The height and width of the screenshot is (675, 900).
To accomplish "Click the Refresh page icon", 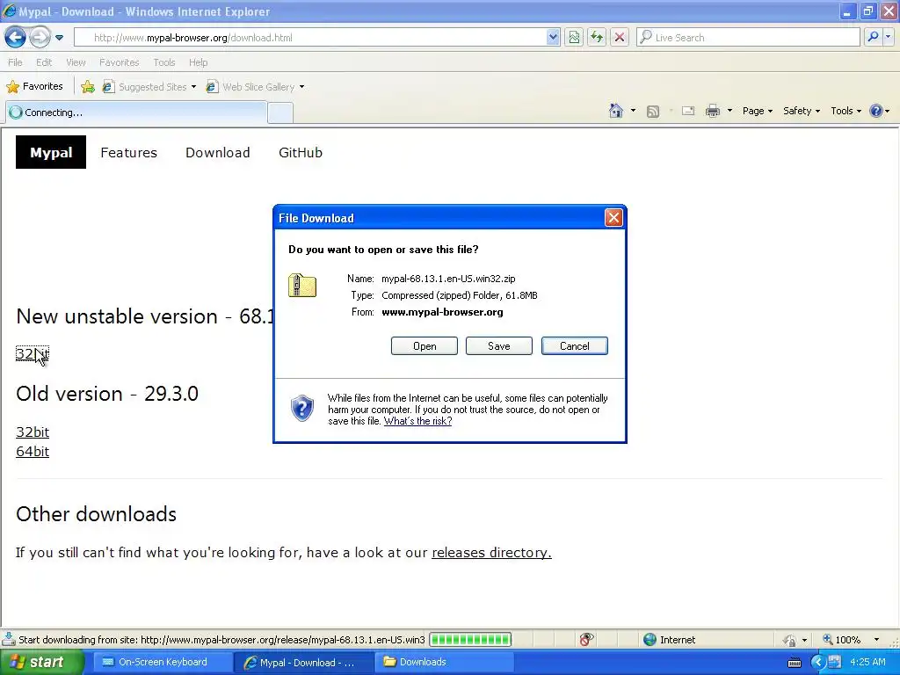I will coord(597,37).
